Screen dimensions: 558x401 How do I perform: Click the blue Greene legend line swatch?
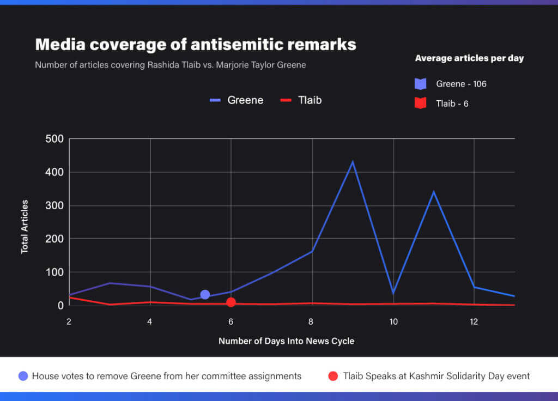click(x=215, y=100)
